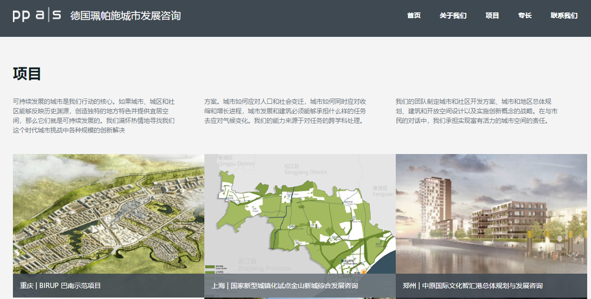Navigate to 联系我们 in the header

[x=564, y=15]
